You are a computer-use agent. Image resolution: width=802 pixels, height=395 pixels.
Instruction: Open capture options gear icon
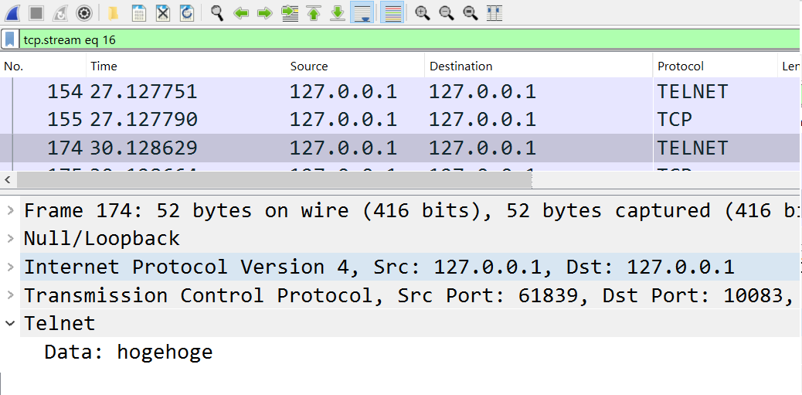[x=84, y=13]
